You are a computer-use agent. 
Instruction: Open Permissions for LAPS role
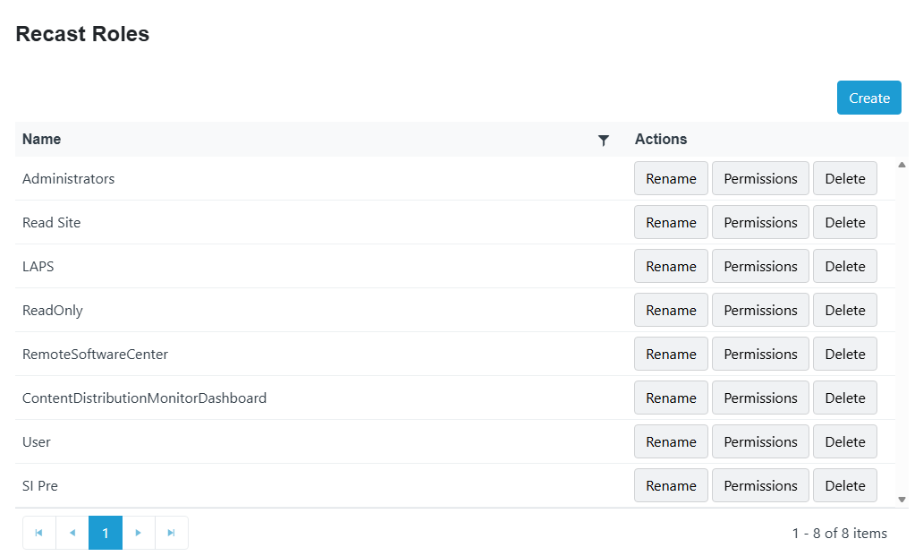[760, 266]
